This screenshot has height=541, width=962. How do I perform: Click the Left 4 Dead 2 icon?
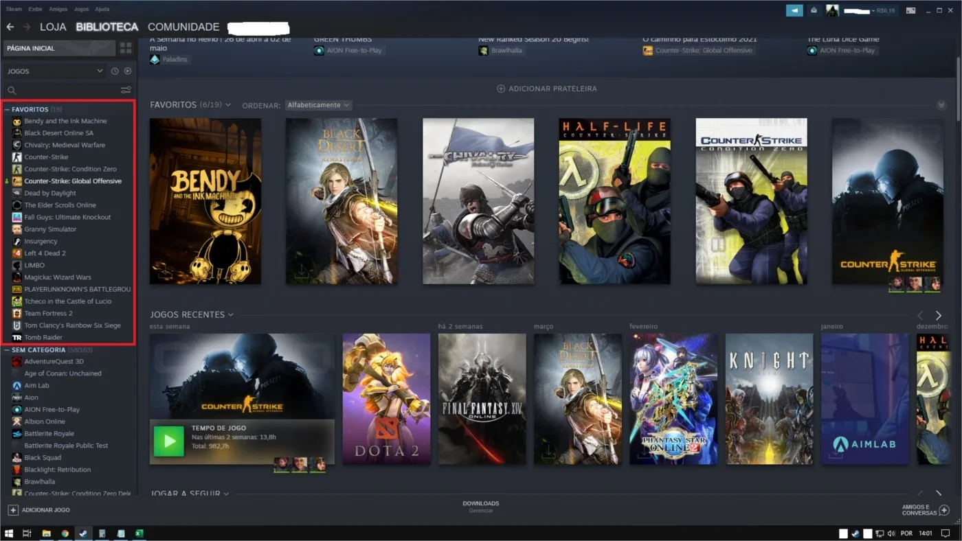(x=17, y=253)
